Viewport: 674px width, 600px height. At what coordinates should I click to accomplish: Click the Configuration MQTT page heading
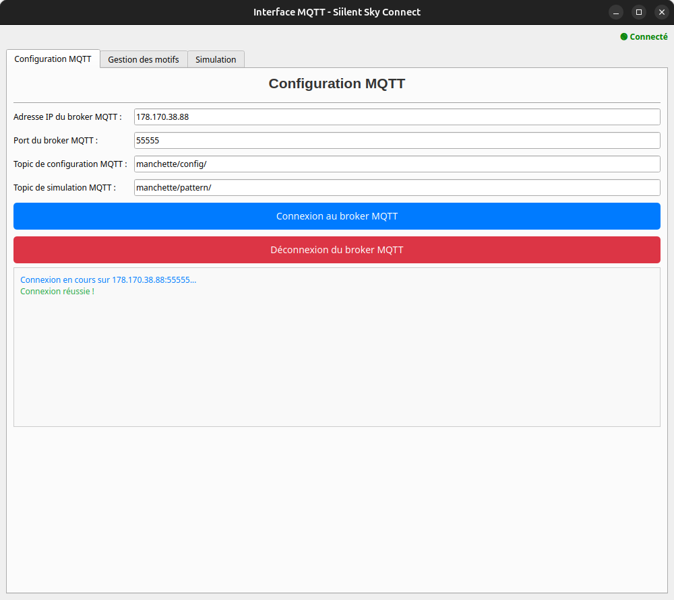coord(336,84)
